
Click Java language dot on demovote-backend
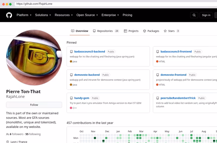tap(71, 85)
